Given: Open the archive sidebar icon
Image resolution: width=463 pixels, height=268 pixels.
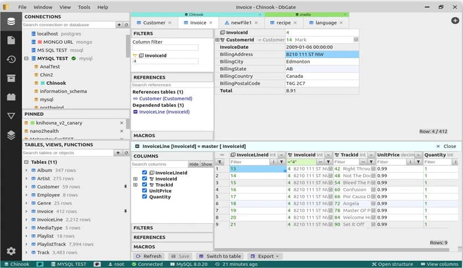Looking at the screenshot, I should click(x=11, y=78).
